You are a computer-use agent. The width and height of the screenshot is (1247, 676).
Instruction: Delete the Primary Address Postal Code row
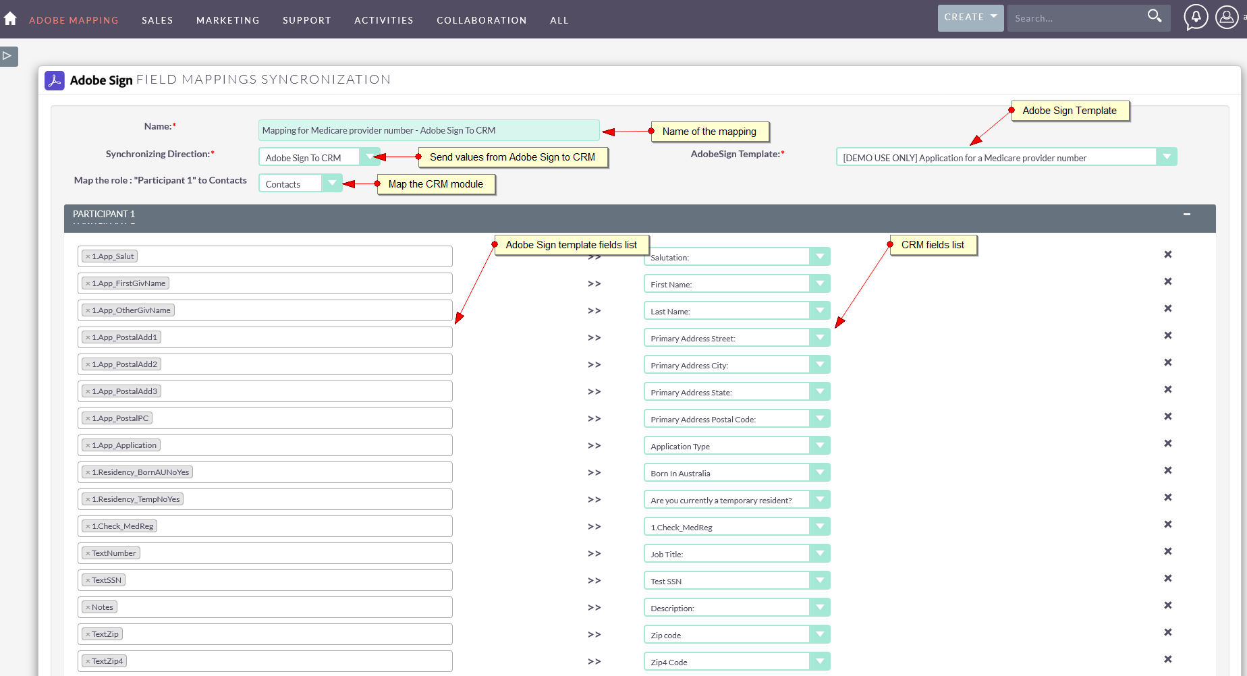pyautogui.click(x=1168, y=416)
